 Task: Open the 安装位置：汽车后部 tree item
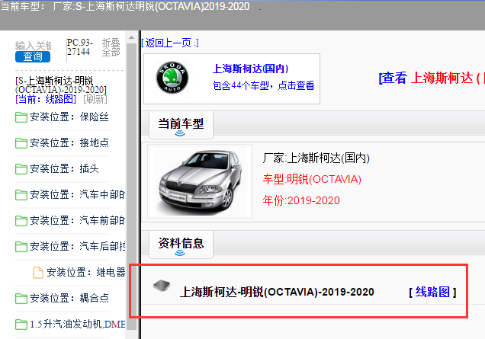77,246
